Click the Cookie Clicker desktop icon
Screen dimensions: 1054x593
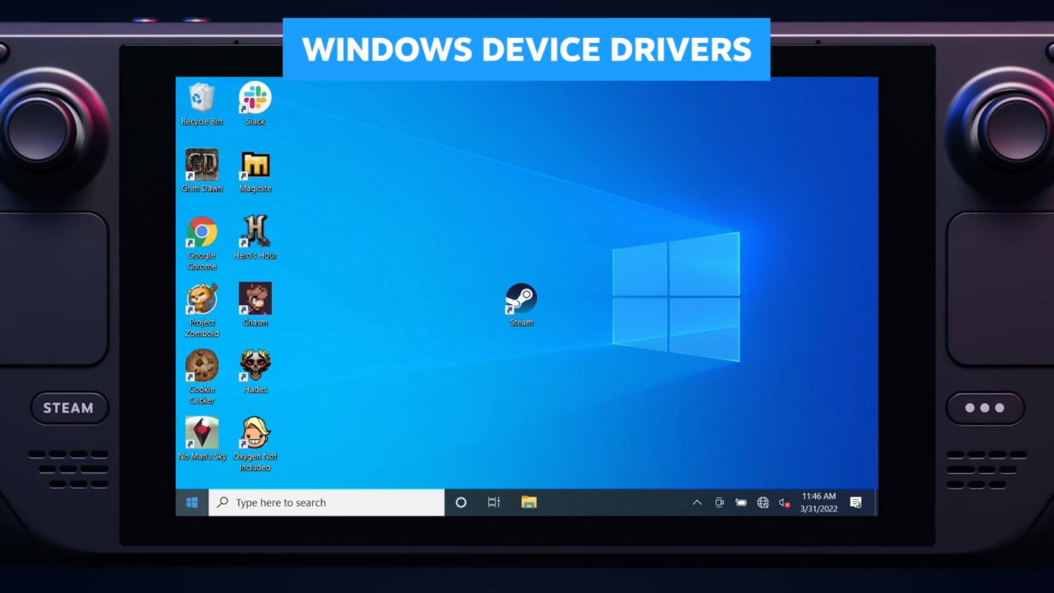[x=202, y=367]
